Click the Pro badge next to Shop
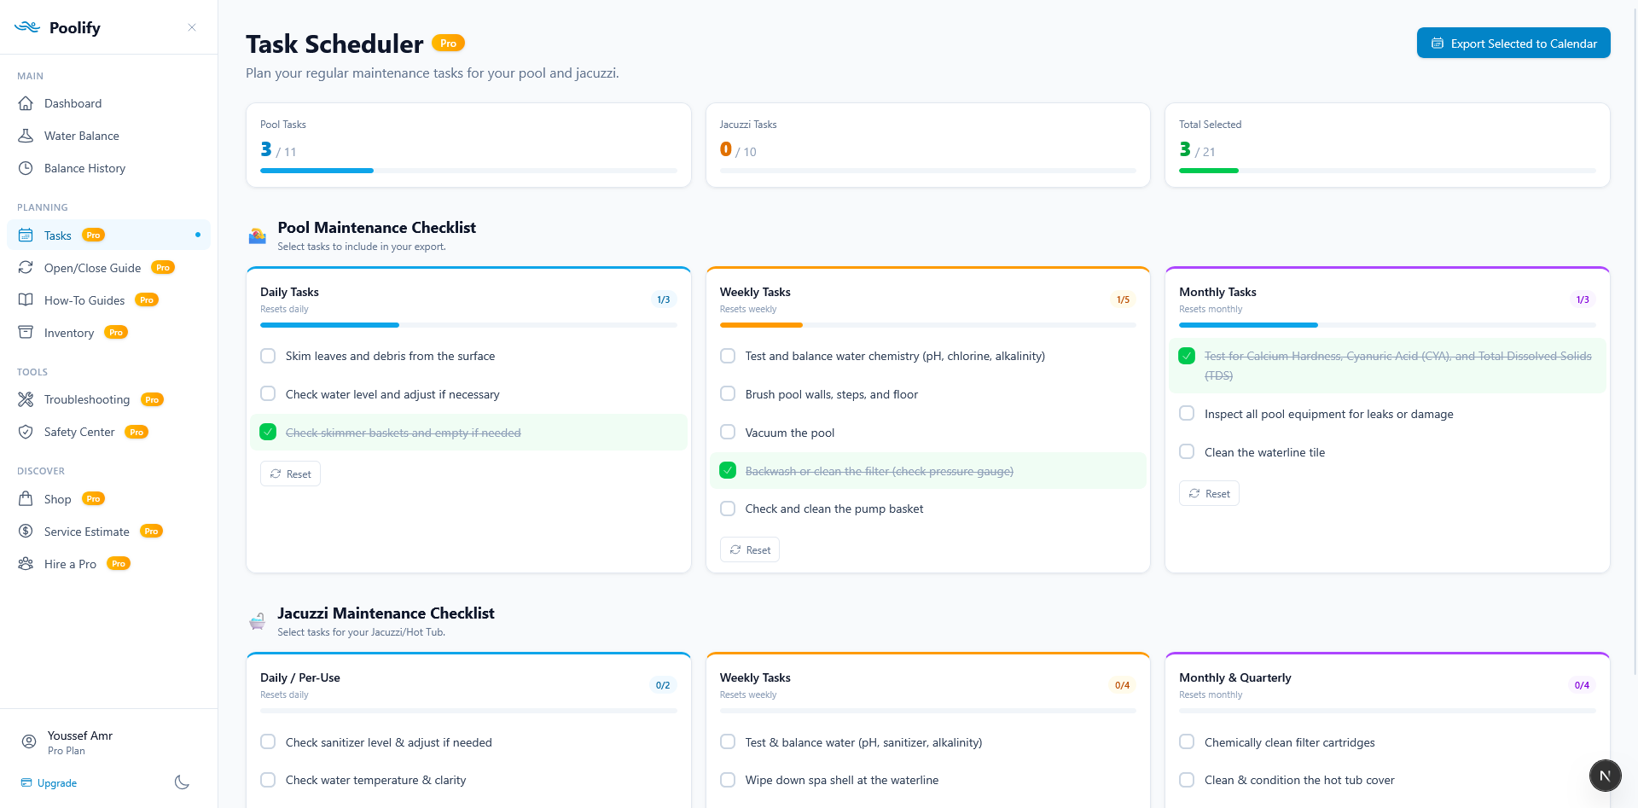The height and width of the screenshot is (808, 1638). tap(93, 499)
